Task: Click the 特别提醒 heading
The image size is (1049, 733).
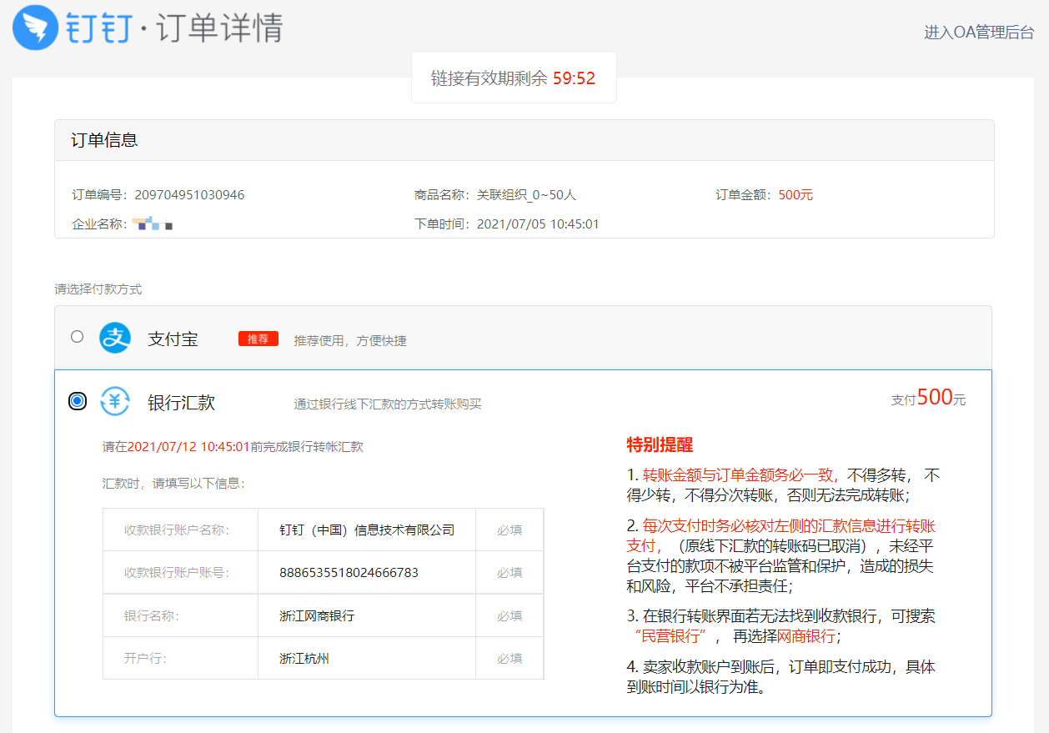Action: (x=660, y=445)
